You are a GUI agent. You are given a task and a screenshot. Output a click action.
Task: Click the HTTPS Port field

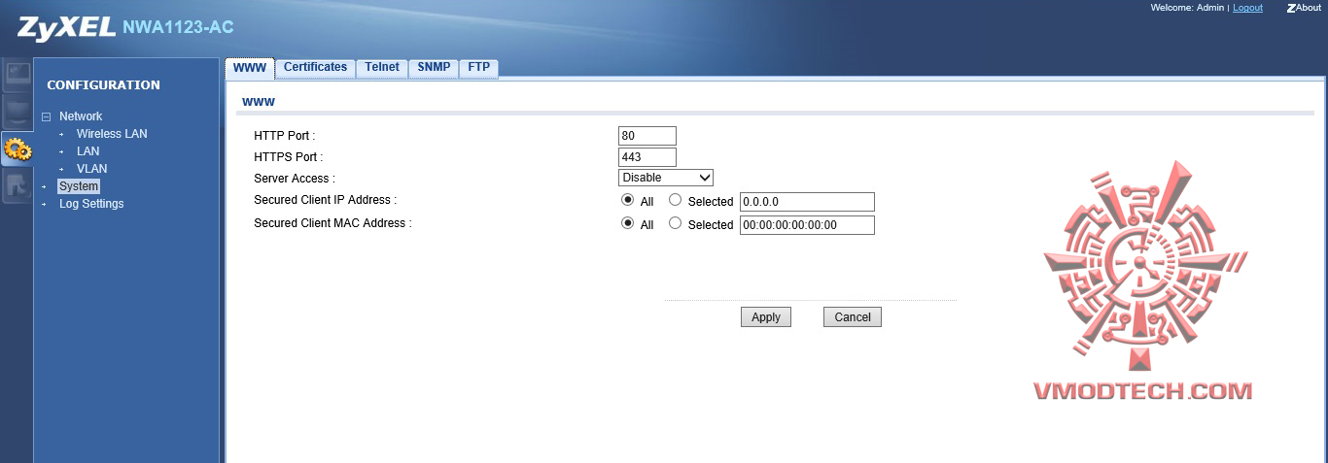pos(647,157)
